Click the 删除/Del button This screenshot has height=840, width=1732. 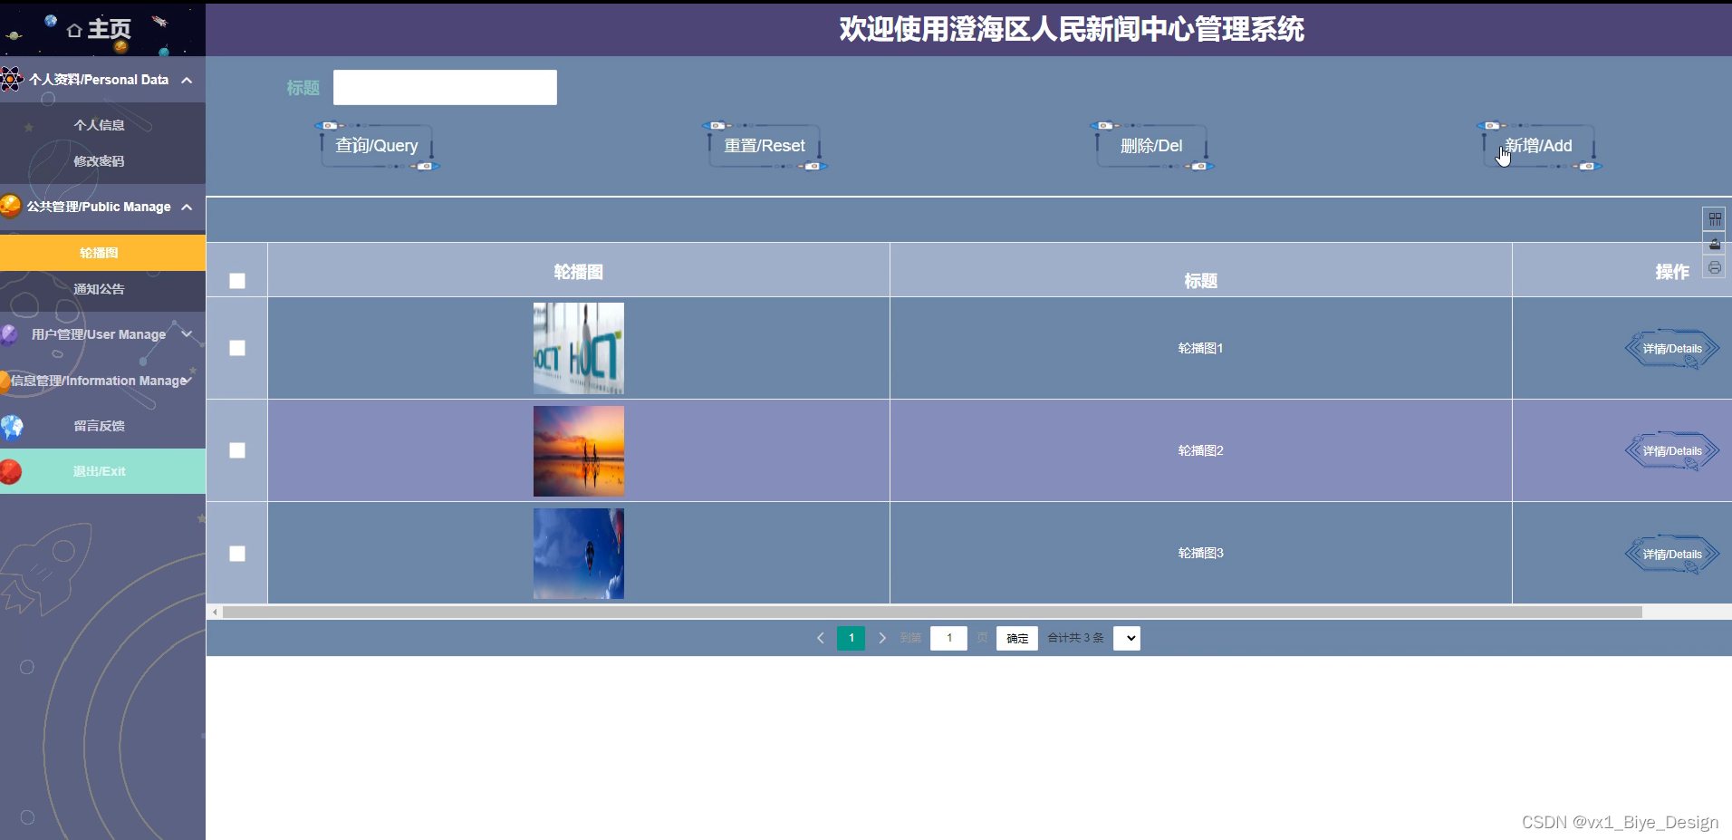(x=1151, y=146)
